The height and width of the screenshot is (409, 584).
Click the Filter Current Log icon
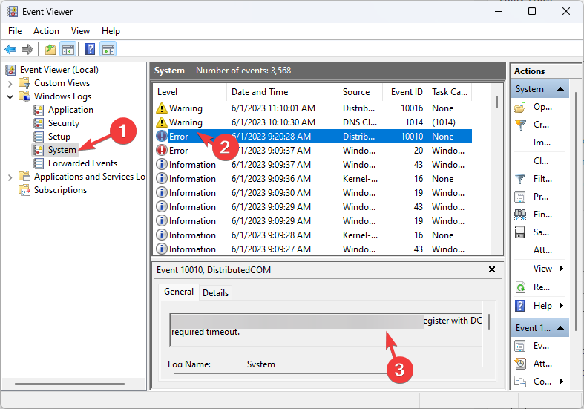[520, 179]
